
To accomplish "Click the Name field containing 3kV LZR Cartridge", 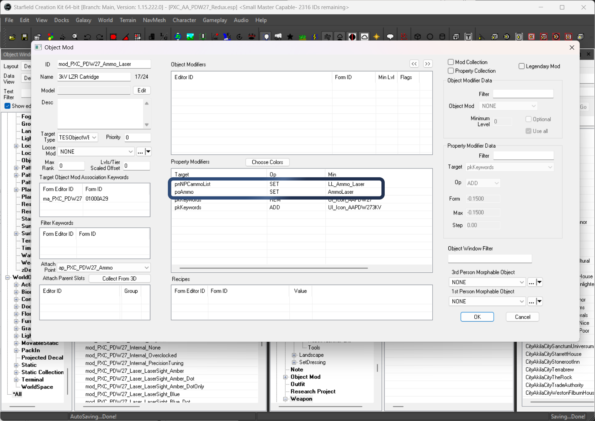I will [x=94, y=77].
